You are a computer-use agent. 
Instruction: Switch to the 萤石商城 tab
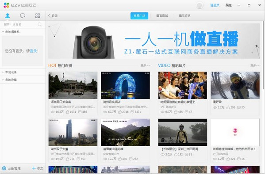162,16
